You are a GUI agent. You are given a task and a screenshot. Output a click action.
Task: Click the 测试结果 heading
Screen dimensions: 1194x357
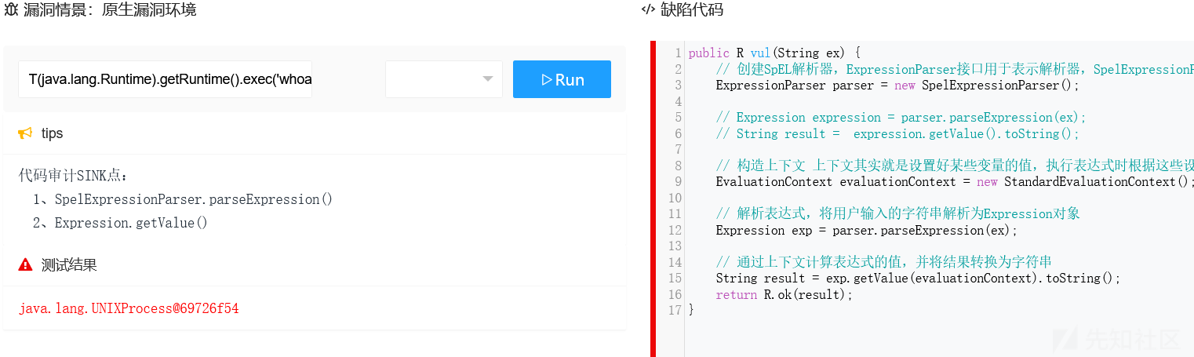click(69, 265)
